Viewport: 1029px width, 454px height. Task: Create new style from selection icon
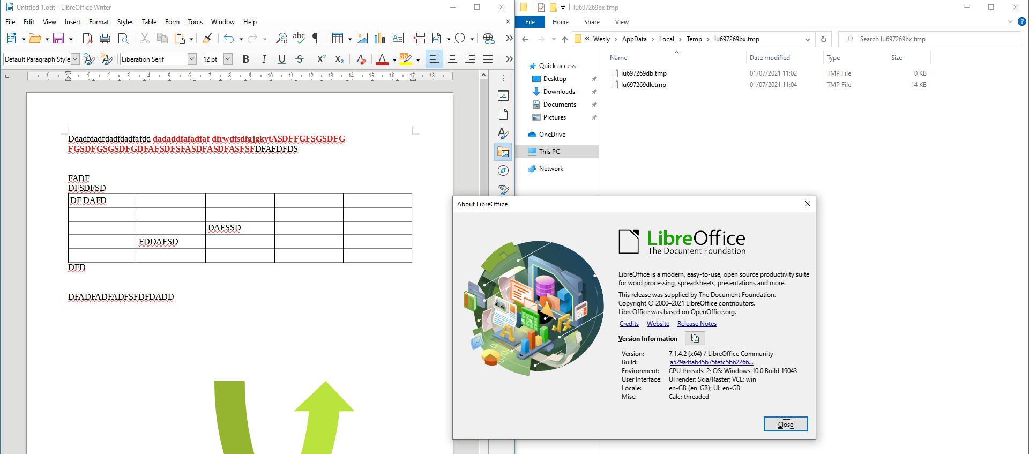(107, 59)
